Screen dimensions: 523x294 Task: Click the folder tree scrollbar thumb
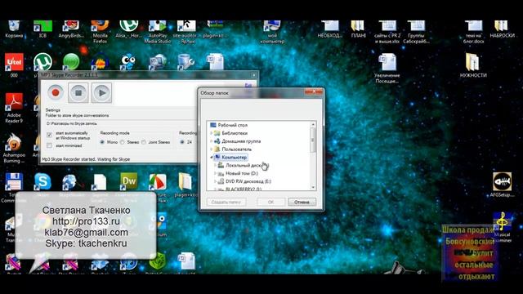[x=313, y=140]
